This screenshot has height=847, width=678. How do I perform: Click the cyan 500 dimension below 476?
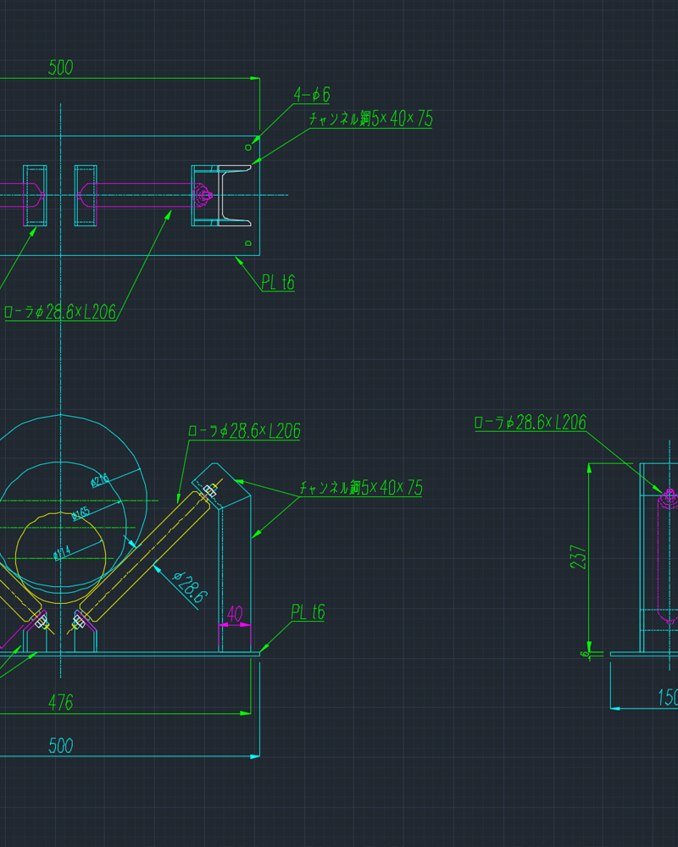[x=60, y=745]
